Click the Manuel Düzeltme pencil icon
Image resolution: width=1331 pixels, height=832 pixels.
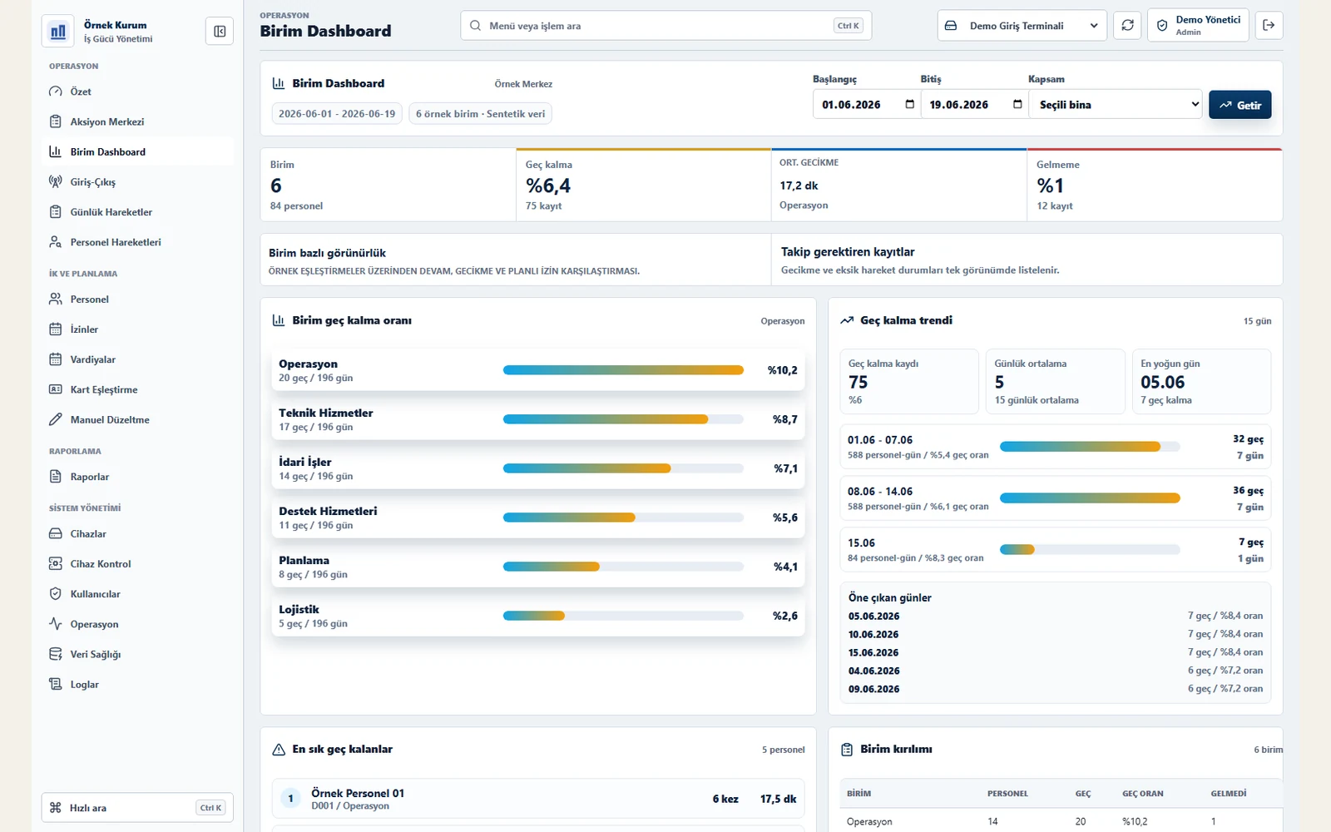(x=56, y=419)
